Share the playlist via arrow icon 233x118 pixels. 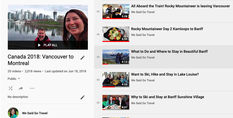(x=21, y=88)
